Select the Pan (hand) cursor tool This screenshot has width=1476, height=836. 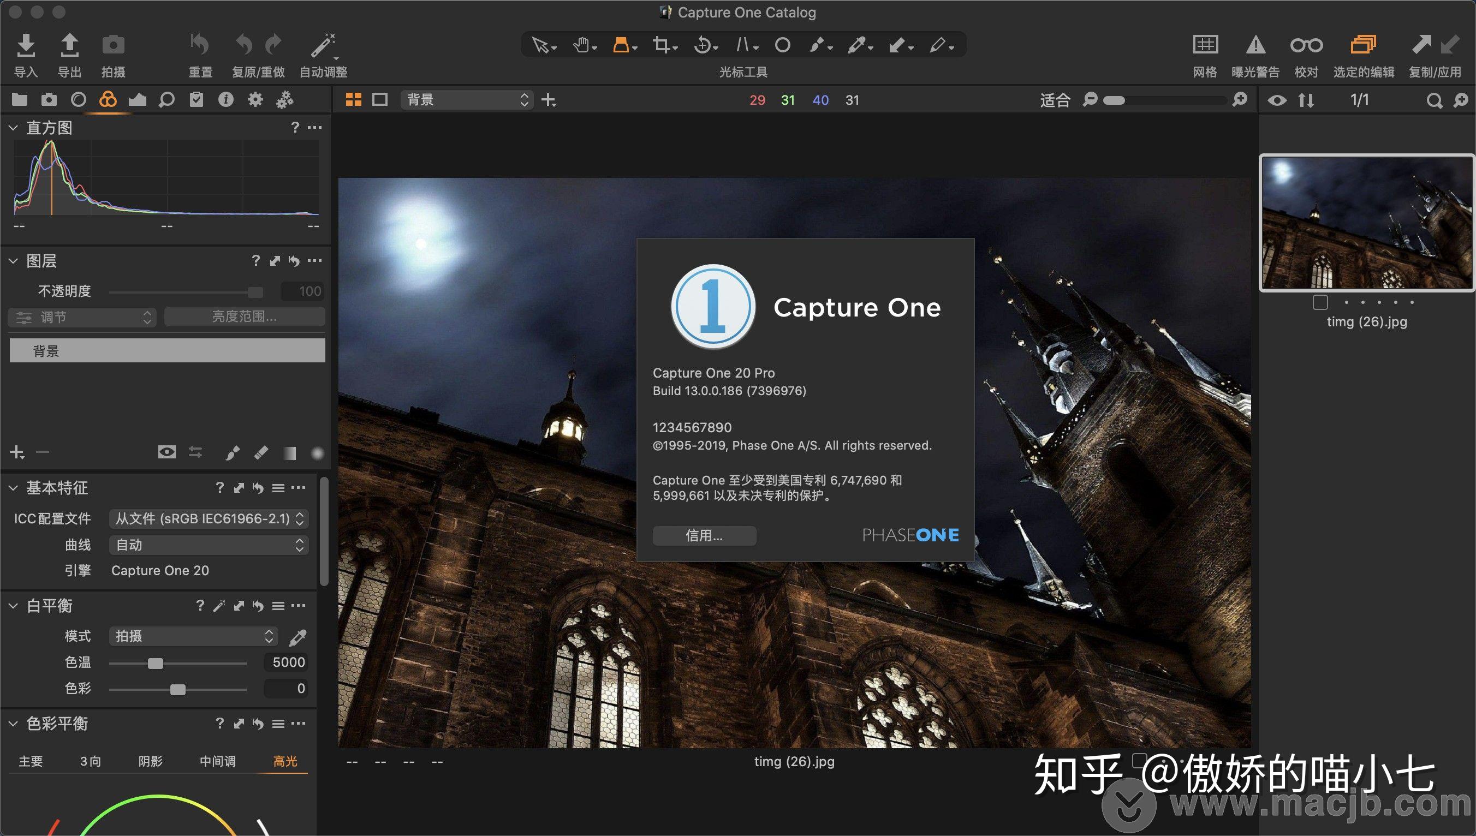[x=582, y=44]
